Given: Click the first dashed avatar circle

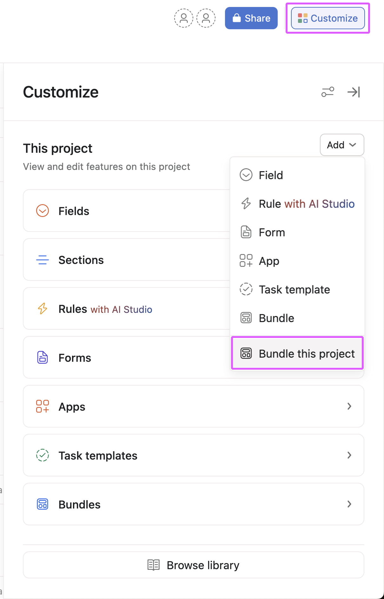Looking at the screenshot, I should [x=183, y=18].
